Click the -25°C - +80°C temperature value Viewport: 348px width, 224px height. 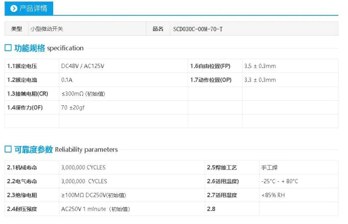280,181
